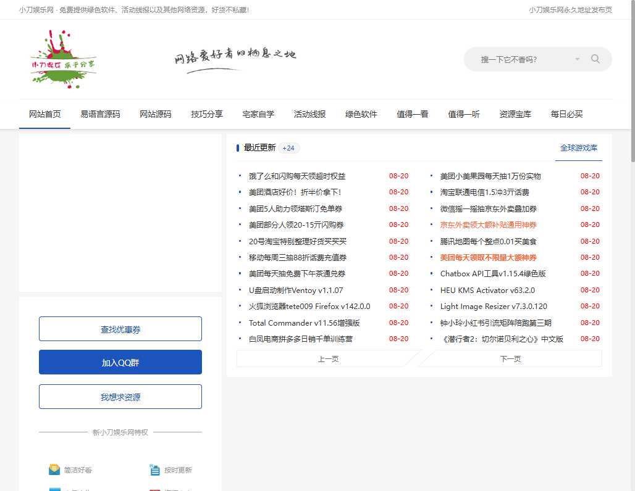Open the 全球游戏库 link
This screenshot has height=491, width=635.
(579, 148)
